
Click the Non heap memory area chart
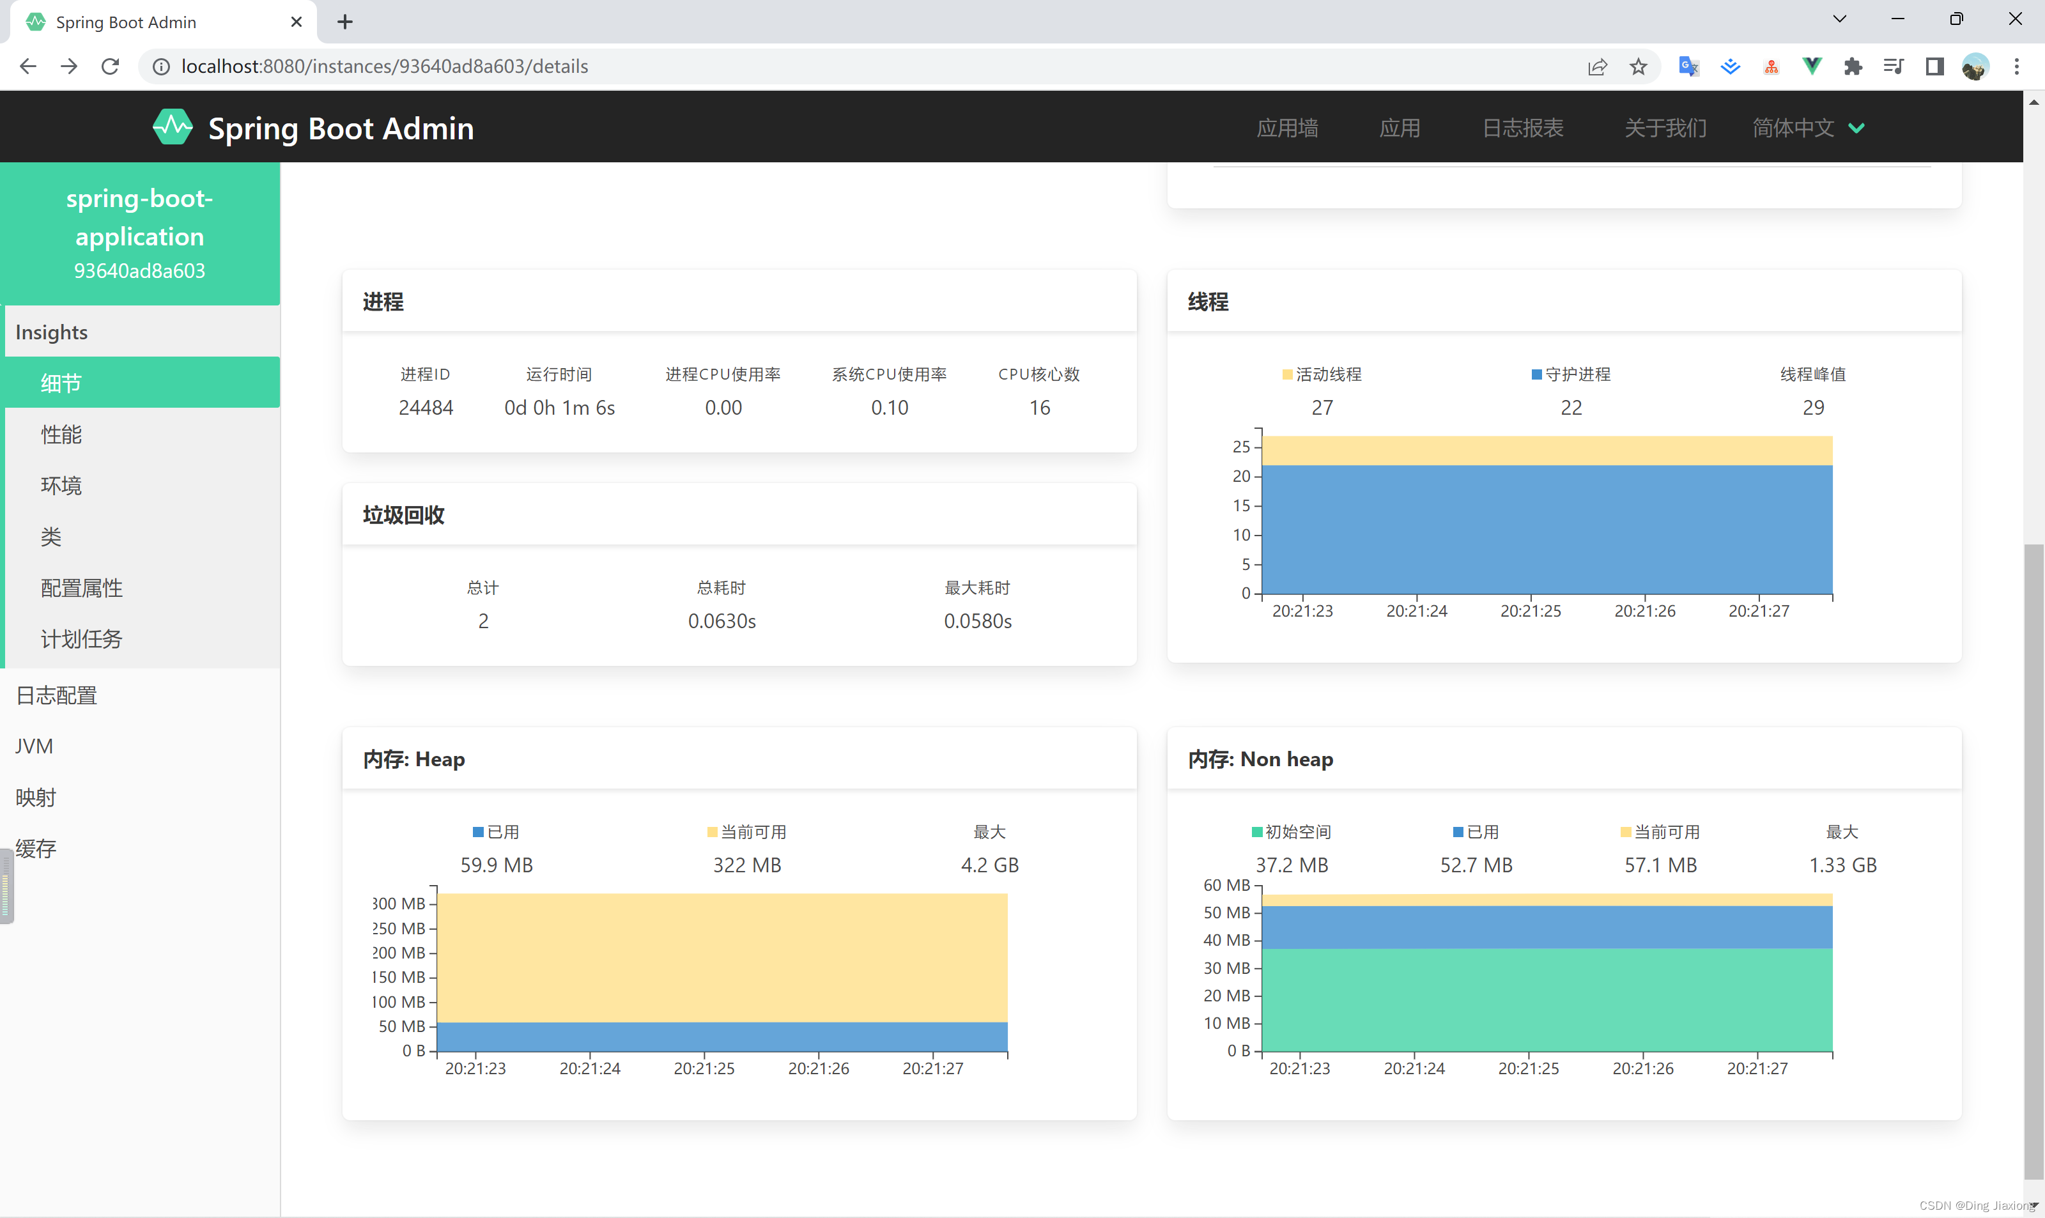1547,973
